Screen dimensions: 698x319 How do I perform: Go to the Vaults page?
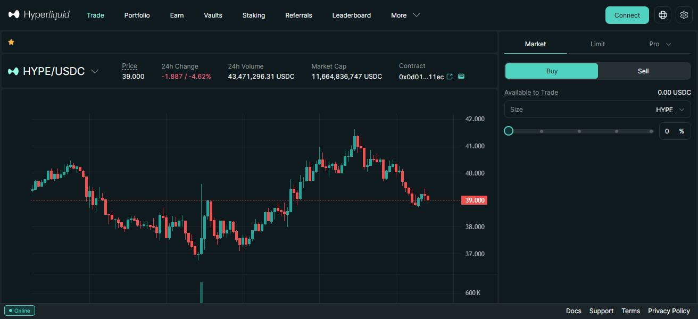213,15
